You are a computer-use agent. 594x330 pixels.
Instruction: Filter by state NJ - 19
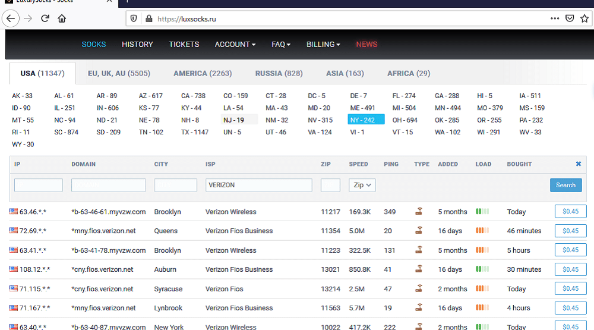pyautogui.click(x=239, y=120)
